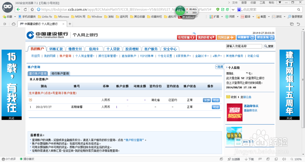
Task: Open the 游戏 games toolbar icon
Action: click(277, 17)
